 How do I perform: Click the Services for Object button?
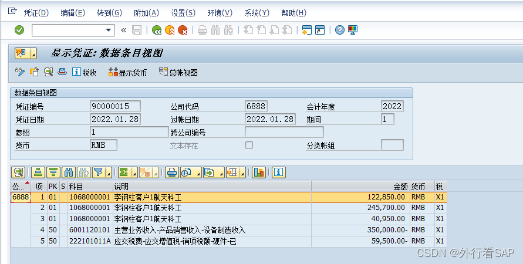(x=22, y=53)
